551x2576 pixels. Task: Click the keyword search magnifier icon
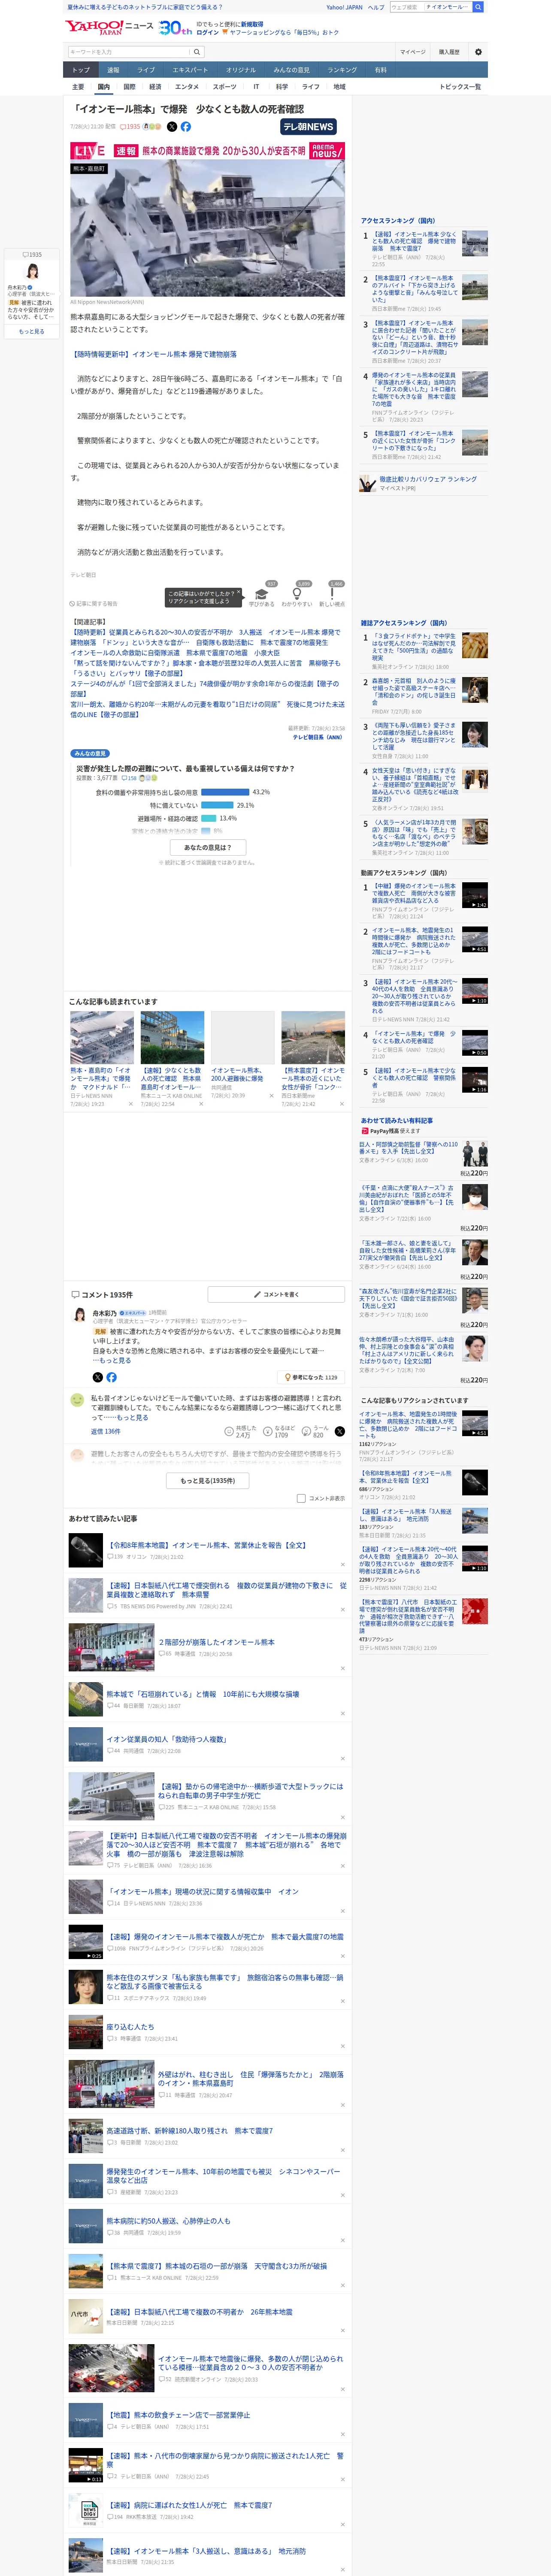pyautogui.click(x=197, y=52)
